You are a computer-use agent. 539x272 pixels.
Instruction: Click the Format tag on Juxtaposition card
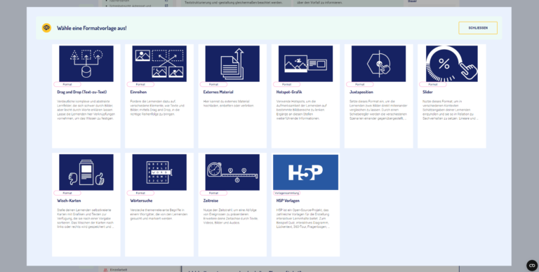pyautogui.click(x=360, y=84)
